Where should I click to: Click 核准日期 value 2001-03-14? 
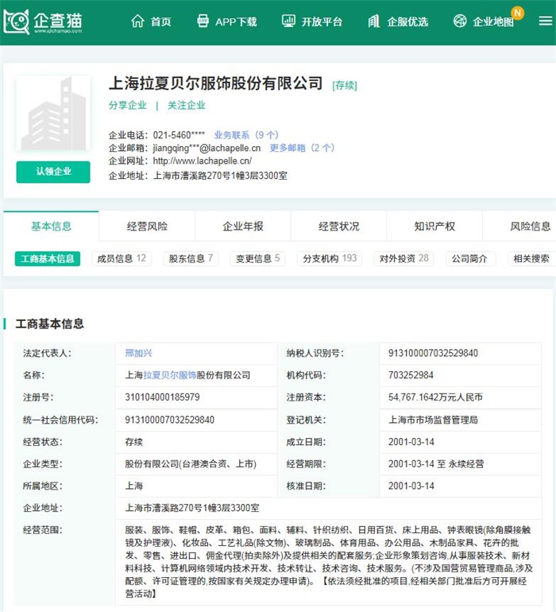point(411,486)
